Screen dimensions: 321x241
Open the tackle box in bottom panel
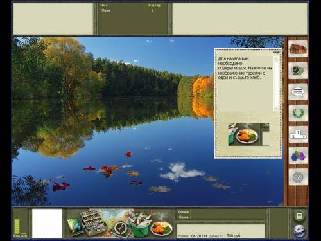coord(94,222)
